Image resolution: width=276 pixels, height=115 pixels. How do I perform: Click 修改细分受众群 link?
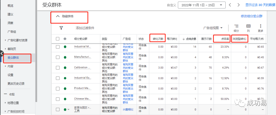tap(251, 16)
